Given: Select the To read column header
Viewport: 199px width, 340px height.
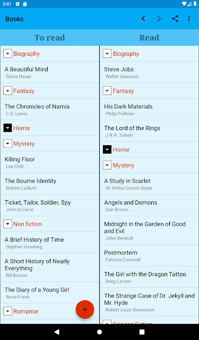Looking at the screenshot, I should (50, 38).
